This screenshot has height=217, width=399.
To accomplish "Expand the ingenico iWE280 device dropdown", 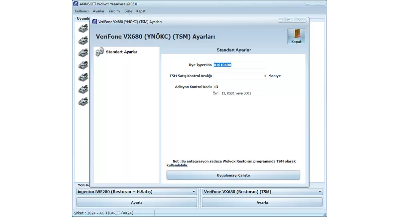I will 194,192.
